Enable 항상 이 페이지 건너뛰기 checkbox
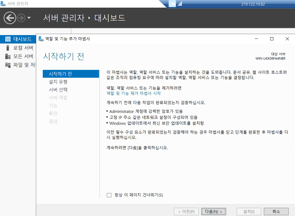 tap(109, 195)
